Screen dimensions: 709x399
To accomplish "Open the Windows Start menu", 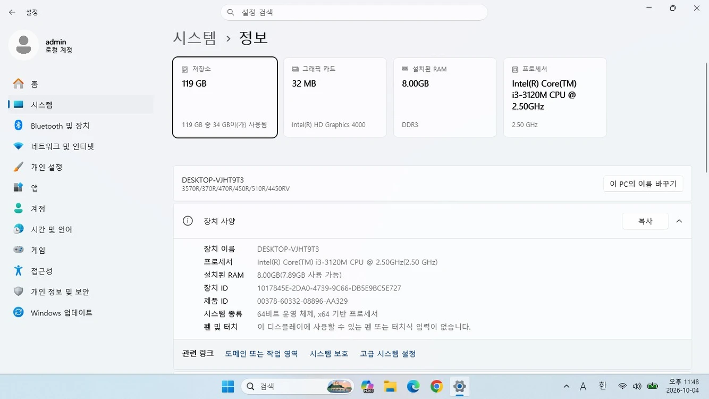I will click(x=227, y=386).
